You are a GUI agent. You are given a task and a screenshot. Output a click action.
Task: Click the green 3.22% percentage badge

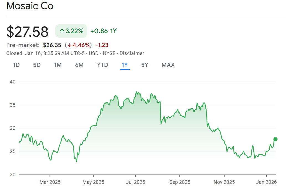71,31
